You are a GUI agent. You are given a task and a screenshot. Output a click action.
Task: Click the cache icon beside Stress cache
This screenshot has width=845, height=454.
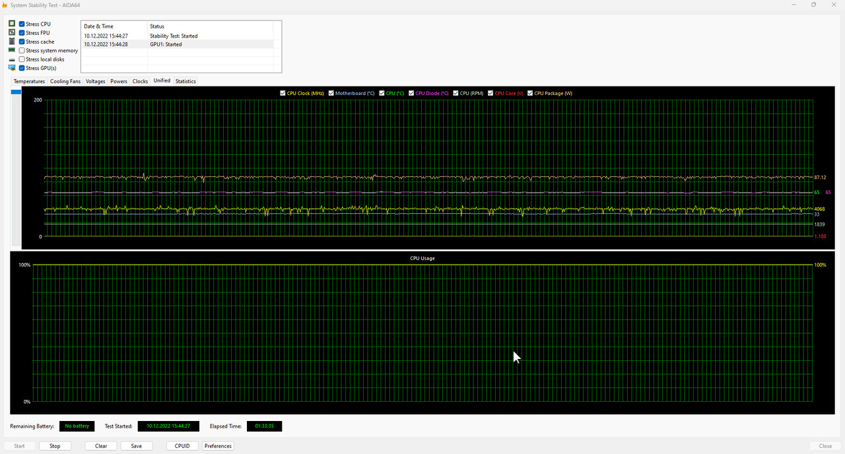coord(12,42)
